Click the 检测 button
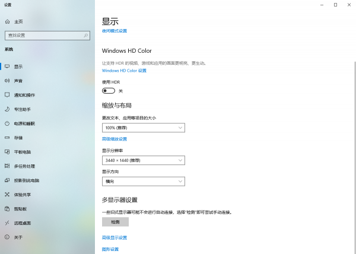Viewport: 356px width, 254px height. pyautogui.click(x=115, y=222)
